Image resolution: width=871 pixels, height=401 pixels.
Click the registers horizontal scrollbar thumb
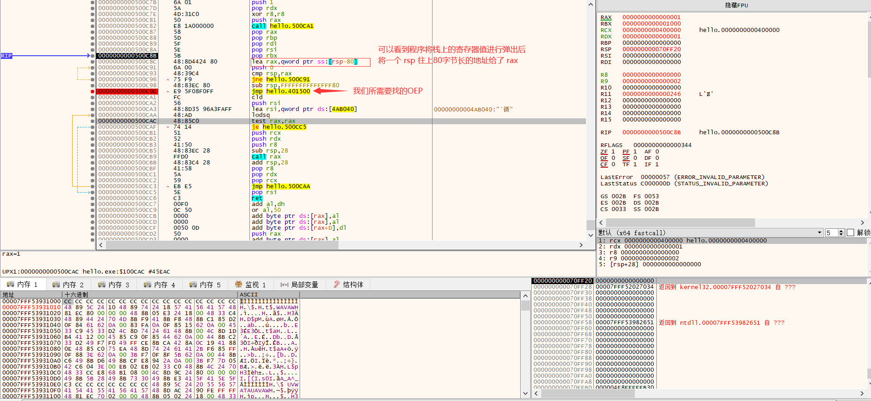click(x=680, y=222)
